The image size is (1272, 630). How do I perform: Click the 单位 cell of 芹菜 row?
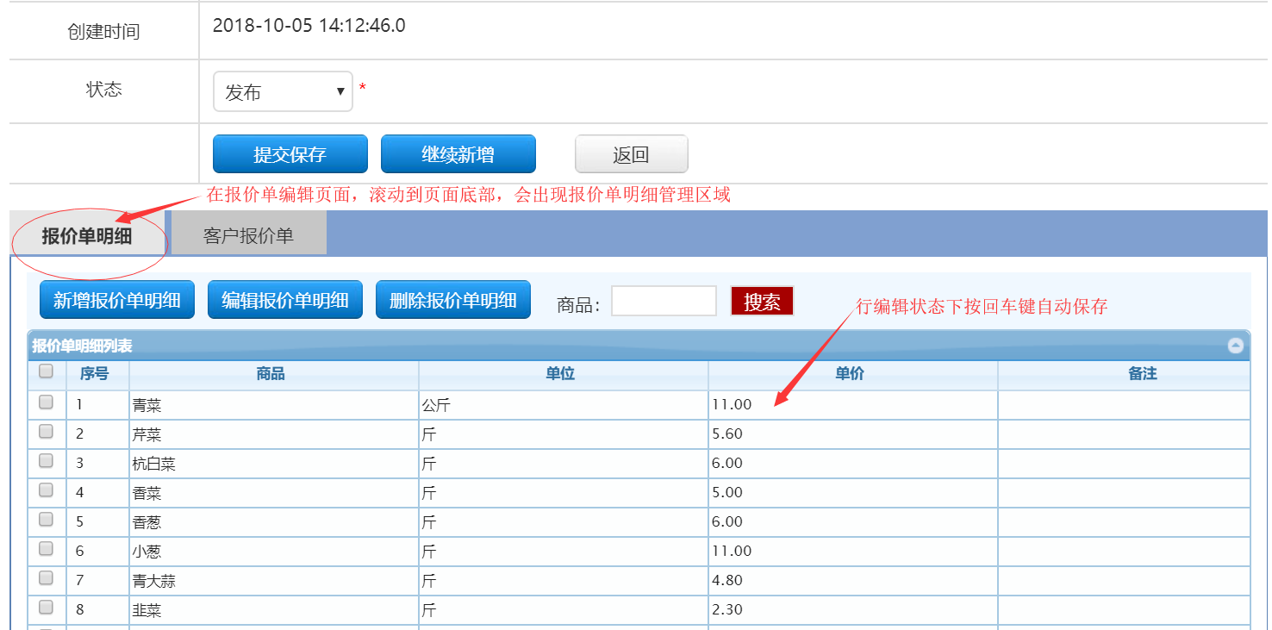click(562, 434)
